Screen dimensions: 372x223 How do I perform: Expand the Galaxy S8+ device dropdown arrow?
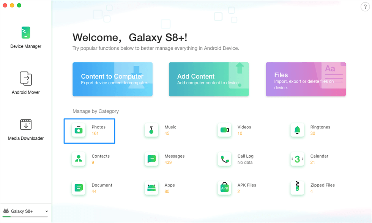pos(46,211)
